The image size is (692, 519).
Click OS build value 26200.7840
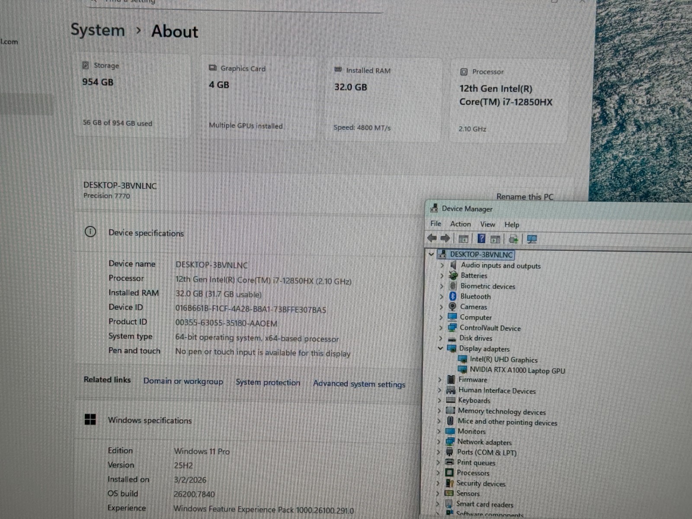(194, 494)
